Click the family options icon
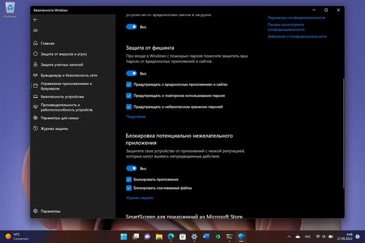365x243 pixels. [35, 118]
